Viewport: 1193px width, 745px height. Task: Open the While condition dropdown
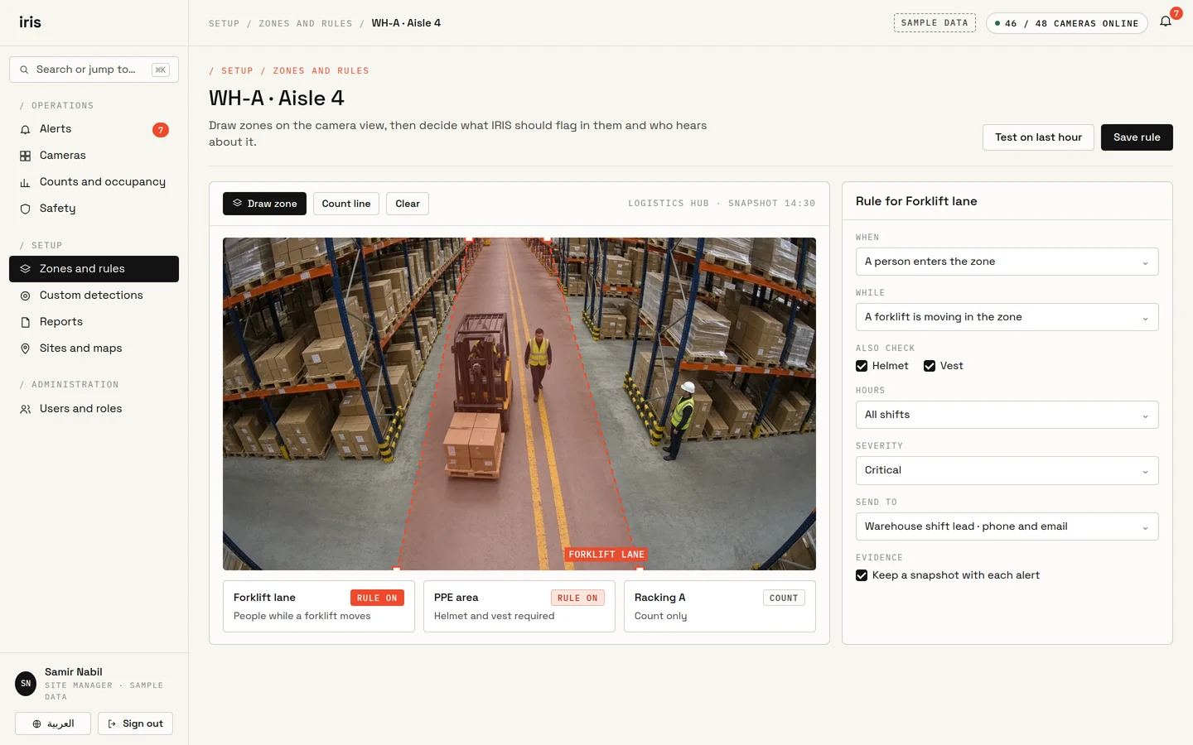pyautogui.click(x=1007, y=317)
